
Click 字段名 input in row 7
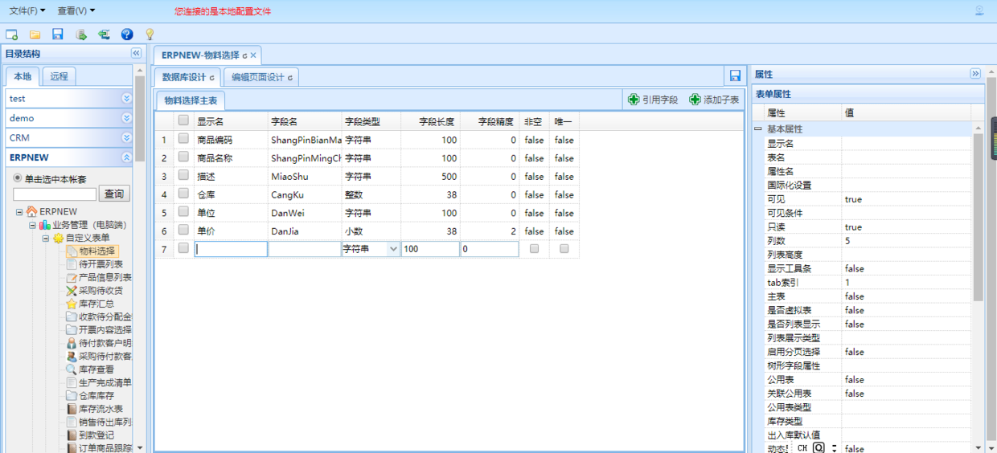click(305, 249)
